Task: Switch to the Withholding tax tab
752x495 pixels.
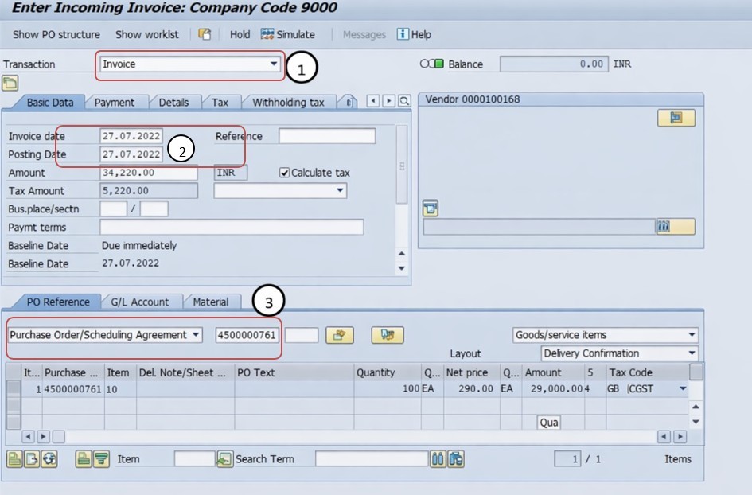Action: [x=288, y=103]
